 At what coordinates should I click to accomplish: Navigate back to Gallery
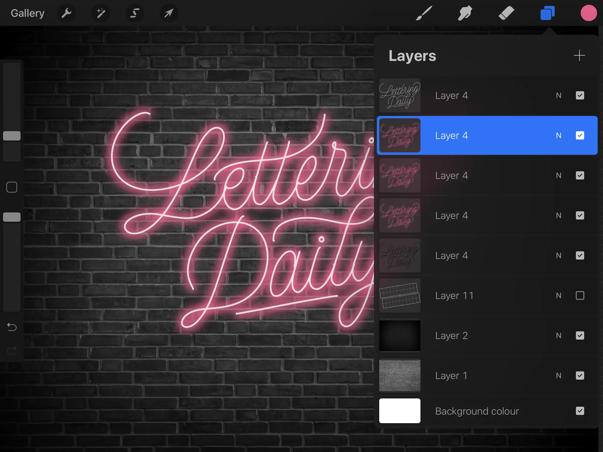pos(27,13)
